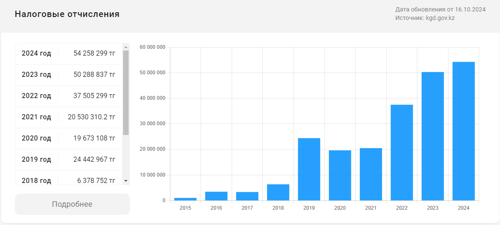Click the 6 378 752 тг value
Image resolution: width=500 pixels, height=225 pixels.
(96, 181)
